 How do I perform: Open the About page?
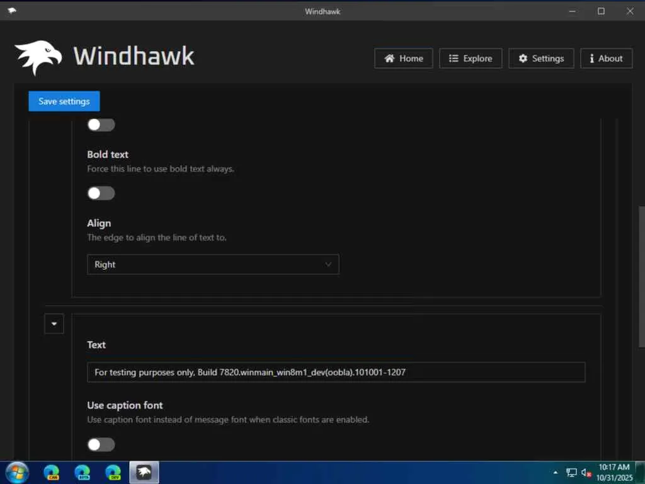click(x=607, y=59)
